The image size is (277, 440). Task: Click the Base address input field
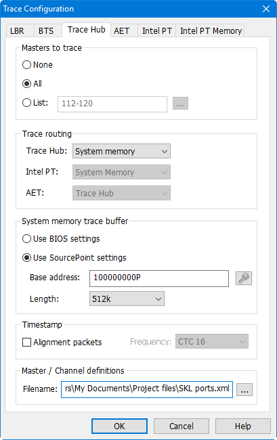pos(159,278)
